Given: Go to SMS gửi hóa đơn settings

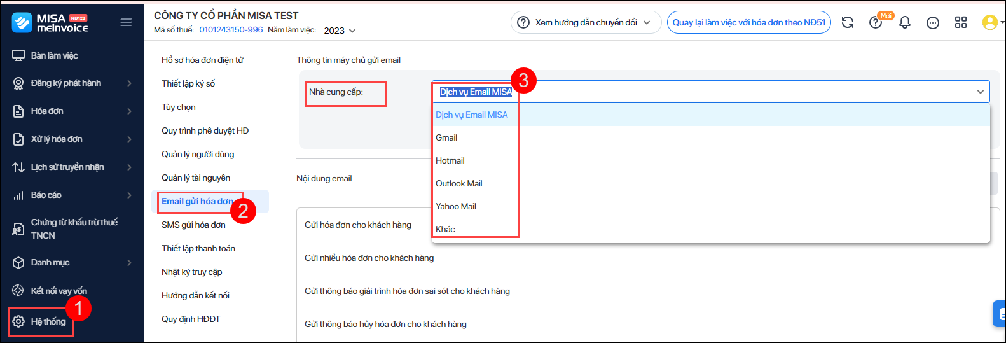Looking at the screenshot, I should point(193,225).
